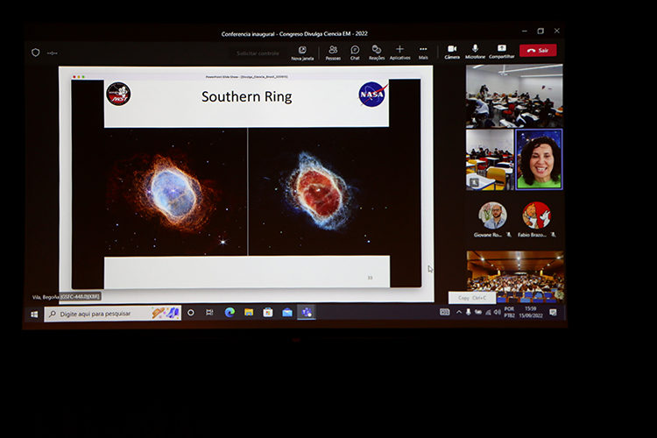Open the meeting Chat

[x=355, y=53]
